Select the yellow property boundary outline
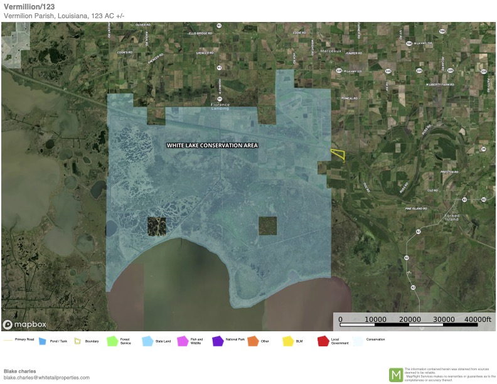Image resolution: width=497 pixels, height=384 pixels. click(x=338, y=154)
